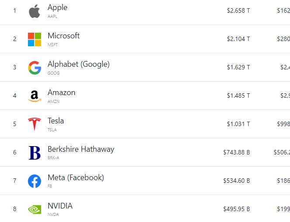290x222 pixels.
Task: Click the Google G logo
Action: click(x=35, y=68)
